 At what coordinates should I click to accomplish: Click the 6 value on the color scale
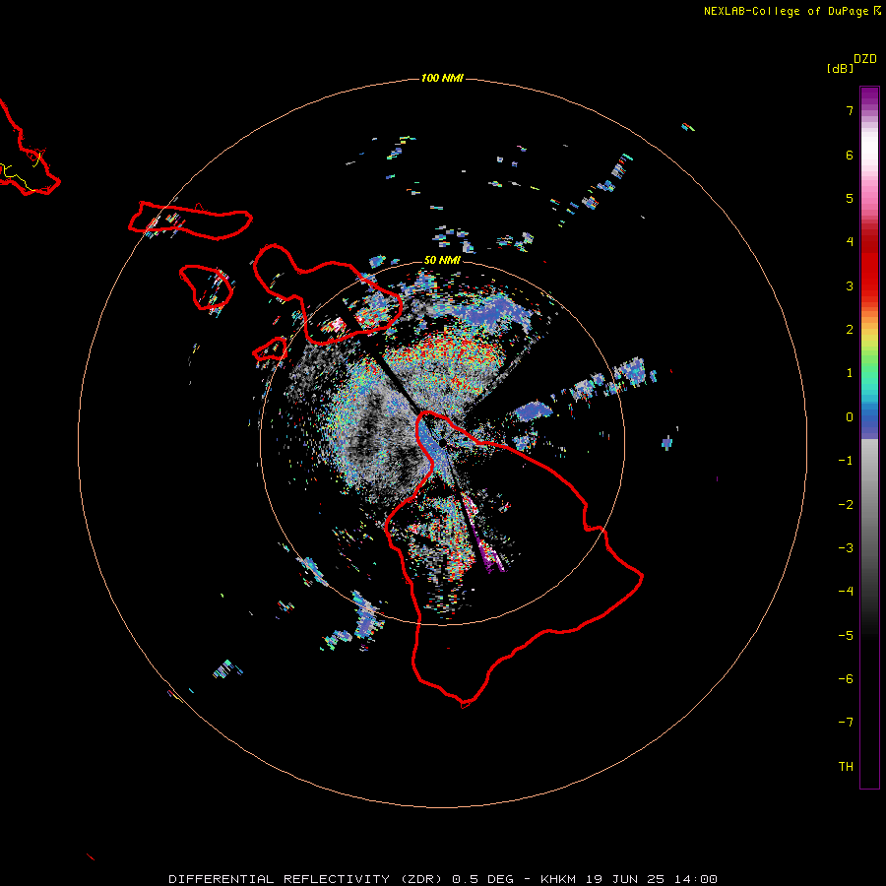[850, 155]
